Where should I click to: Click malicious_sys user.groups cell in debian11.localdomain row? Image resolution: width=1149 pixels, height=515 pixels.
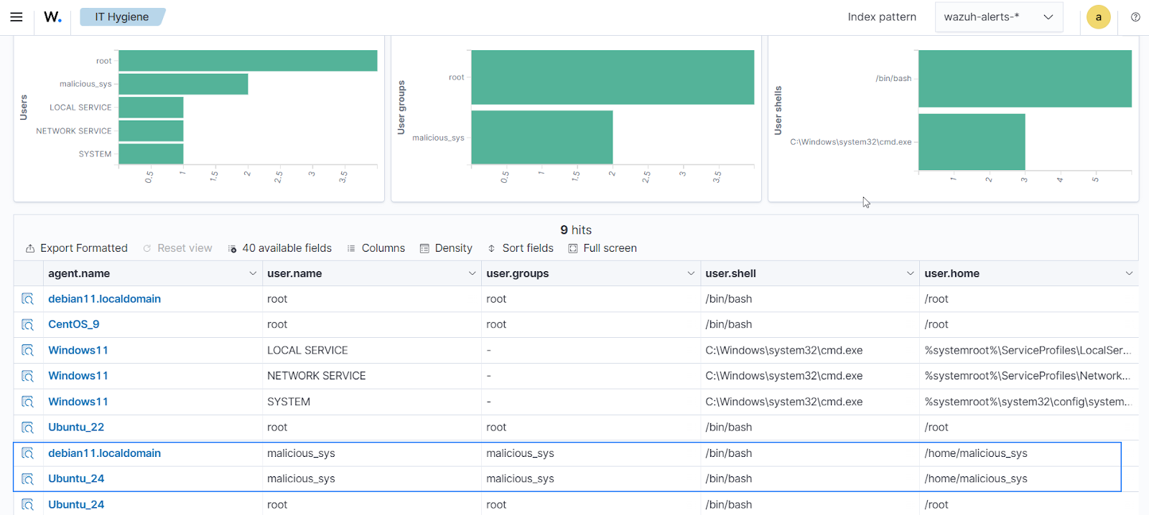tap(591, 453)
